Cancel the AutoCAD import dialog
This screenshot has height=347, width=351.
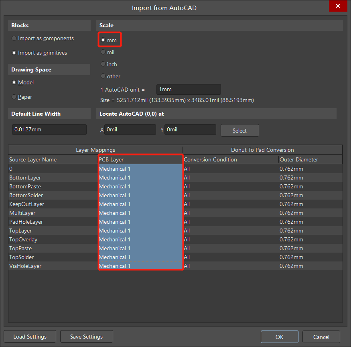321,337
